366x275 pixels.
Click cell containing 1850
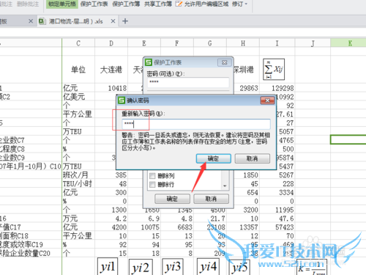click(246, 175)
